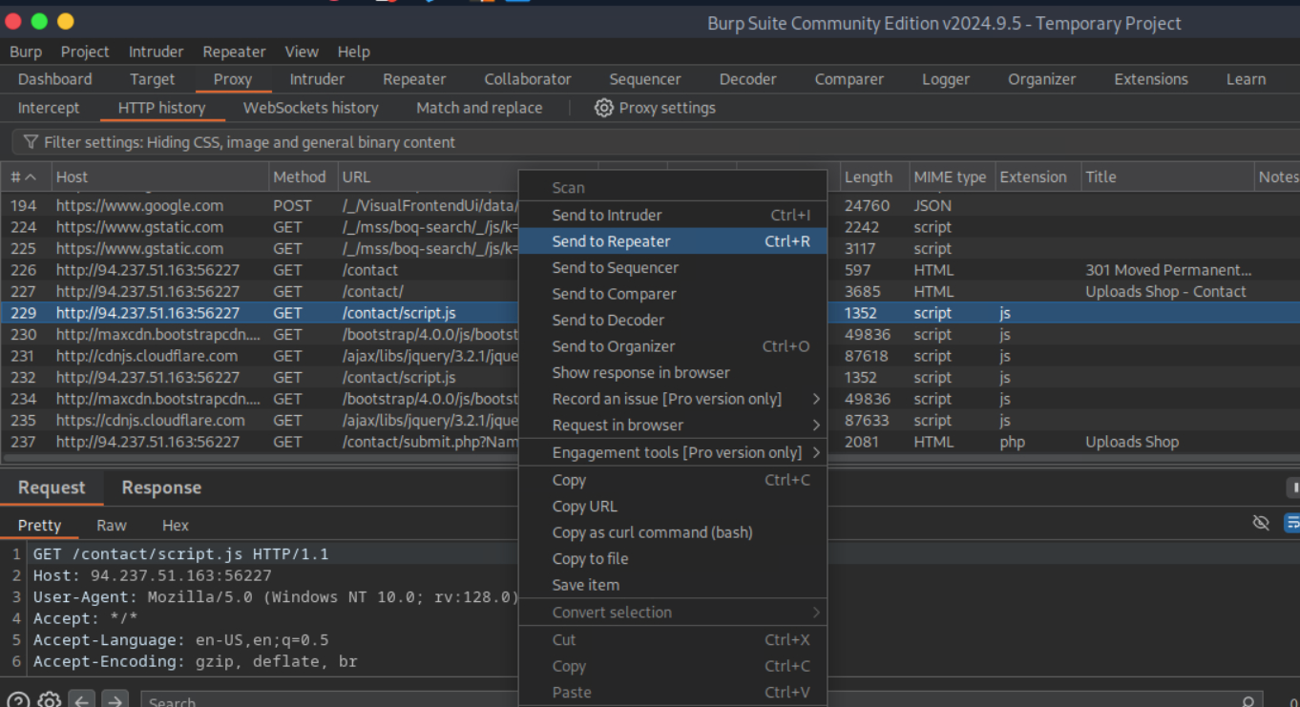Choose Send to Repeater in context menu

pos(611,241)
